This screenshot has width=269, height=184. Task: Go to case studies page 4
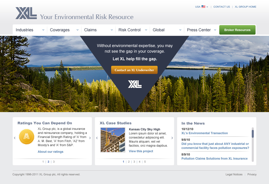pyautogui.click(x=140, y=162)
